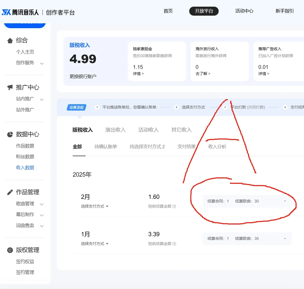Switch to the 演出收入 tab

(x=115, y=130)
